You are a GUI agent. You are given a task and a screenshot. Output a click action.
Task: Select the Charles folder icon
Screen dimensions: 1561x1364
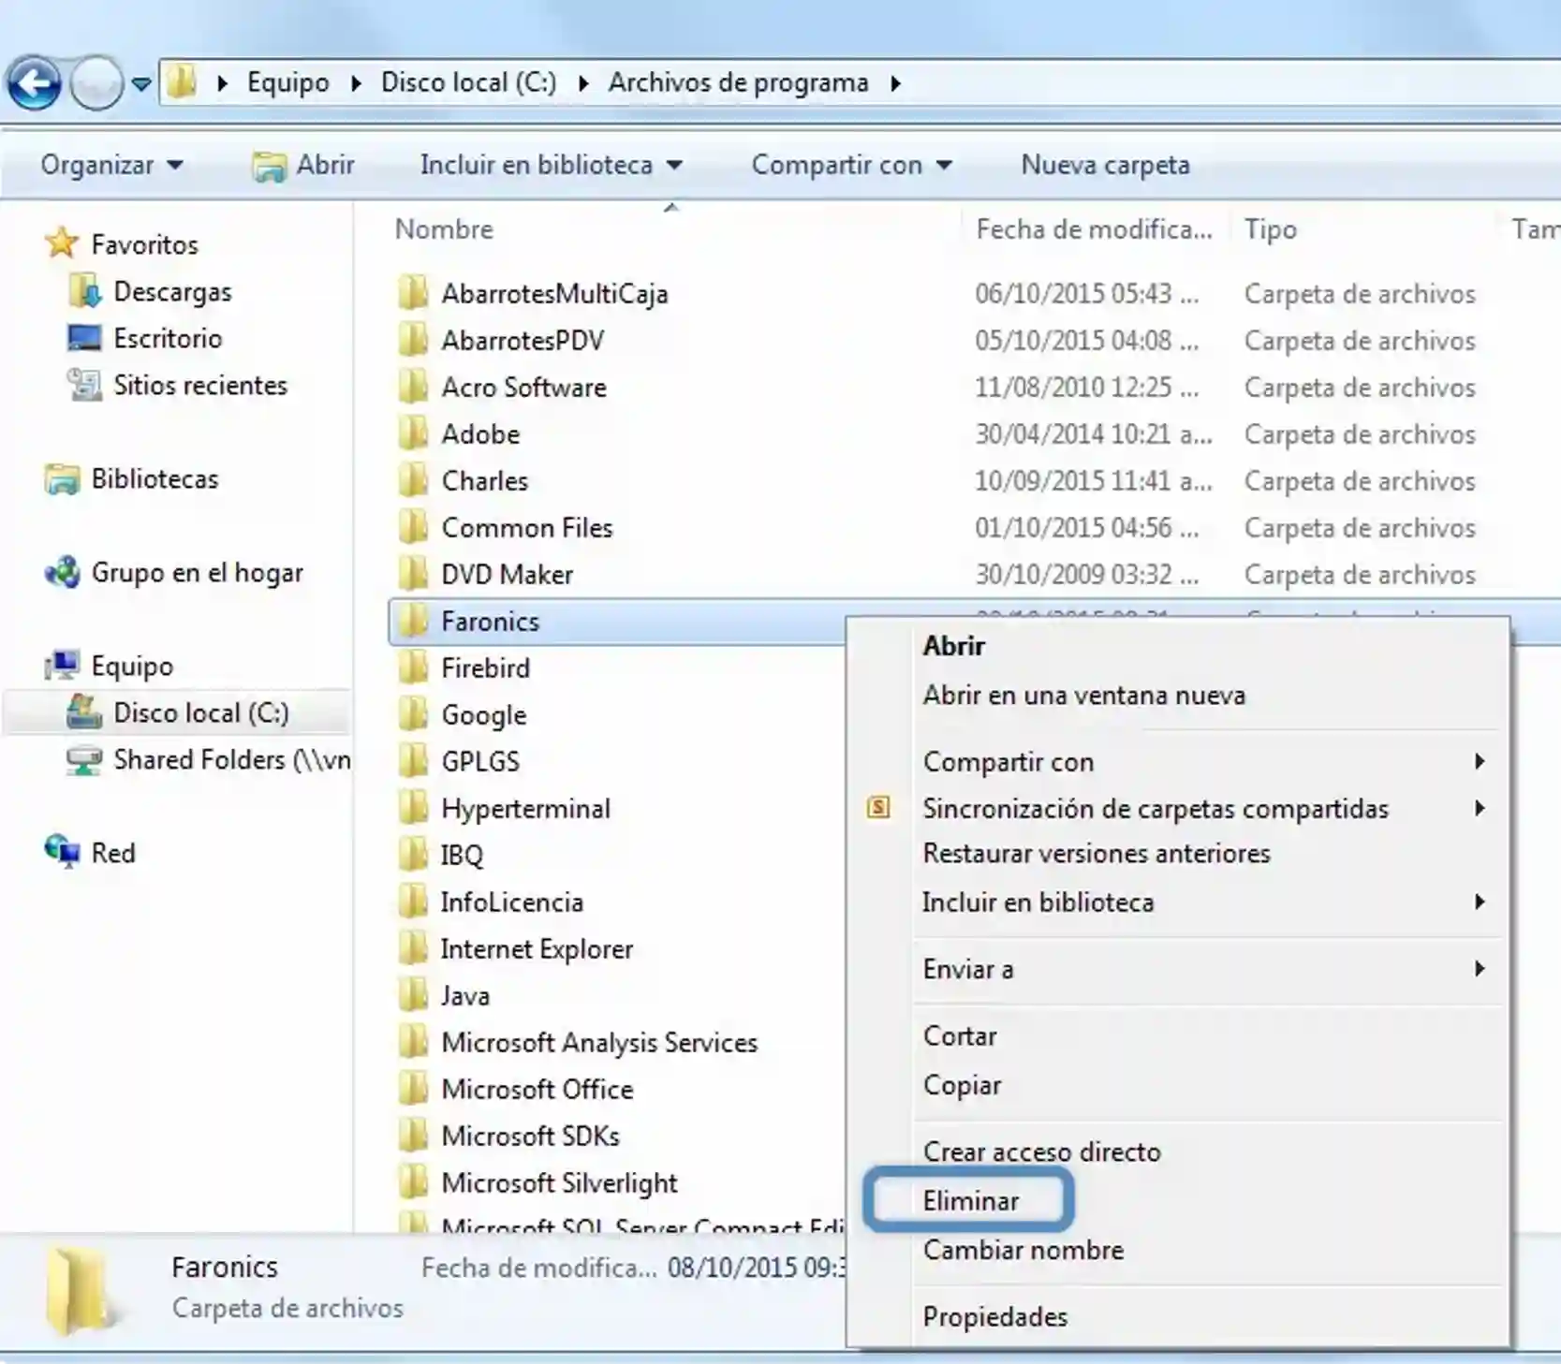coord(413,480)
